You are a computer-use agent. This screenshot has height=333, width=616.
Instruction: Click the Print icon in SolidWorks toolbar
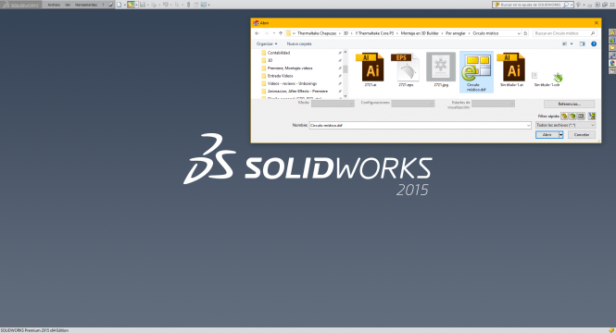click(154, 5)
